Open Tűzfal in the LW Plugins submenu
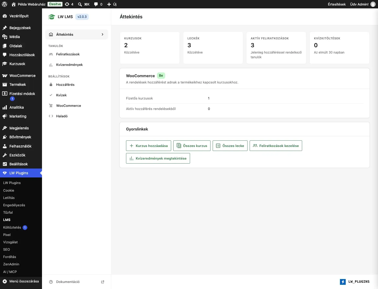Image resolution: width=378 pixels, height=289 pixels. point(8,212)
